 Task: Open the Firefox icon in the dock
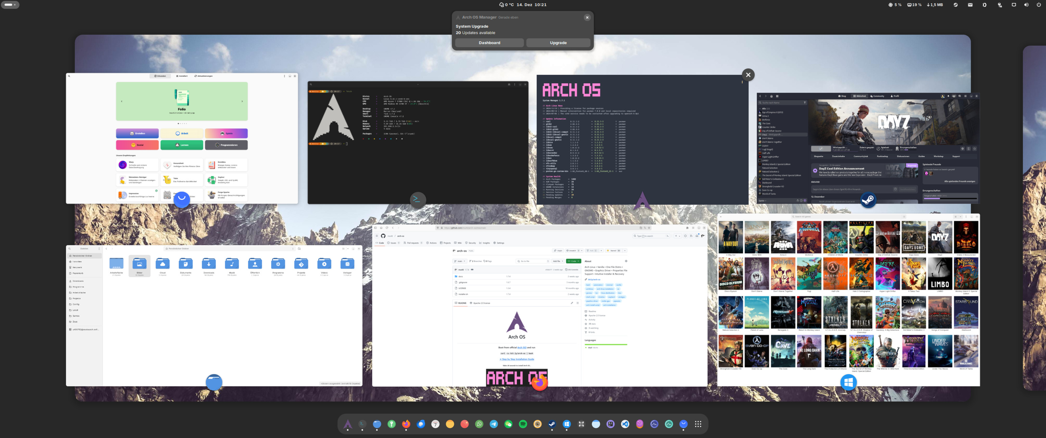pos(406,424)
